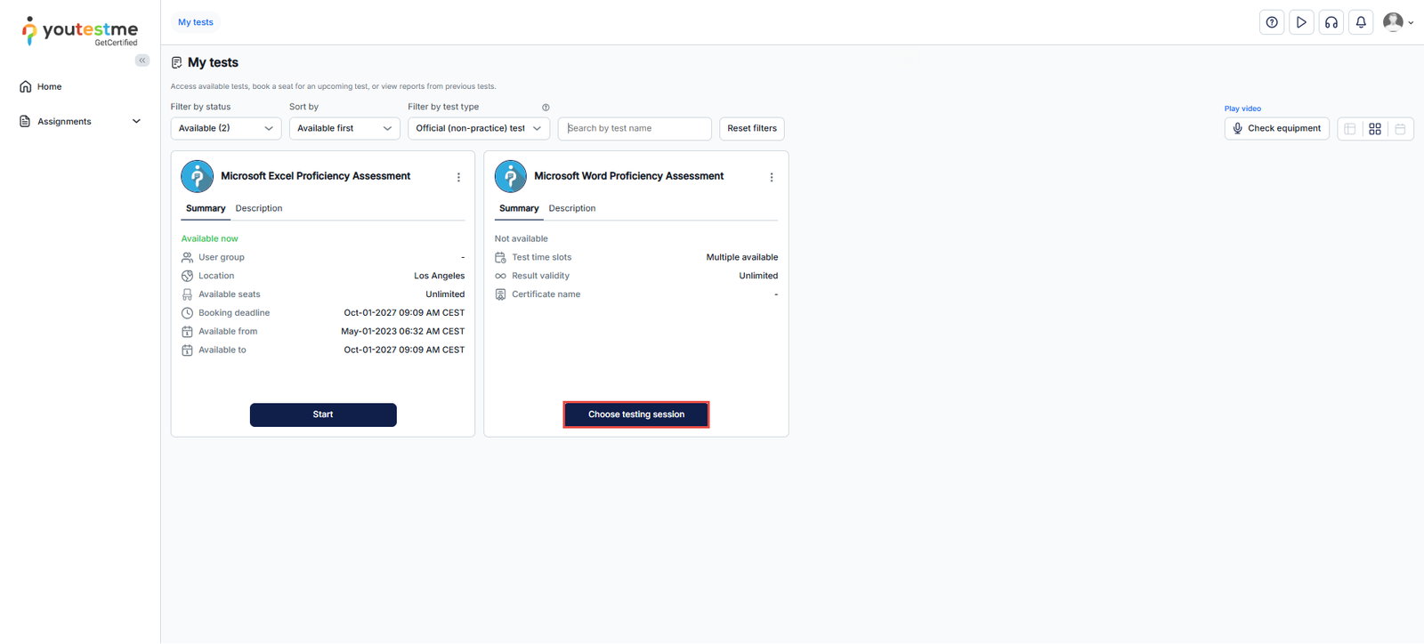Open the Play video link
Image resolution: width=1424 pixels, height=644 pixels.
pyautogui.click(x=1242, y=109)
